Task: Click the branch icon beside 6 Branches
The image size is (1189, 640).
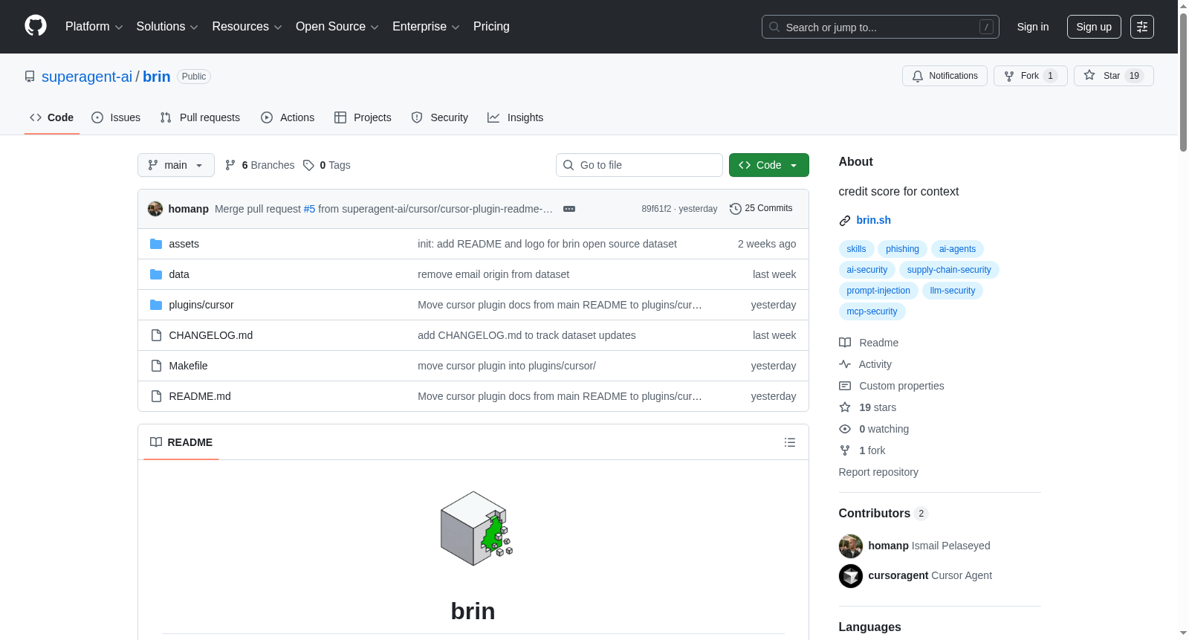Action: (230, 165)
